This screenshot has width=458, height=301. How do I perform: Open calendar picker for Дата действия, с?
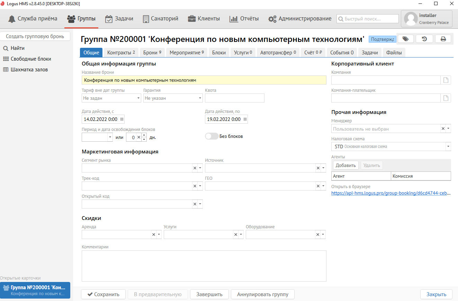[x=122, y=119]
